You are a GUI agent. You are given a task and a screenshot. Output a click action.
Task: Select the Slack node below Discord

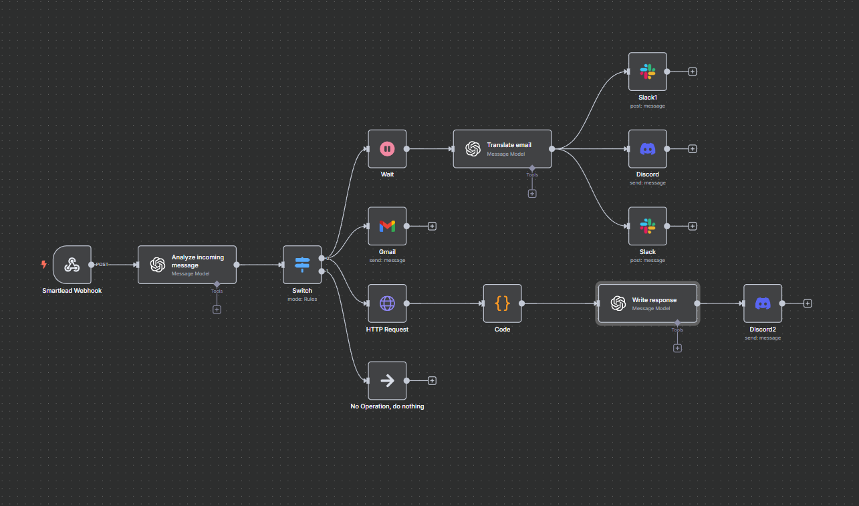click(x=648, y=226)
